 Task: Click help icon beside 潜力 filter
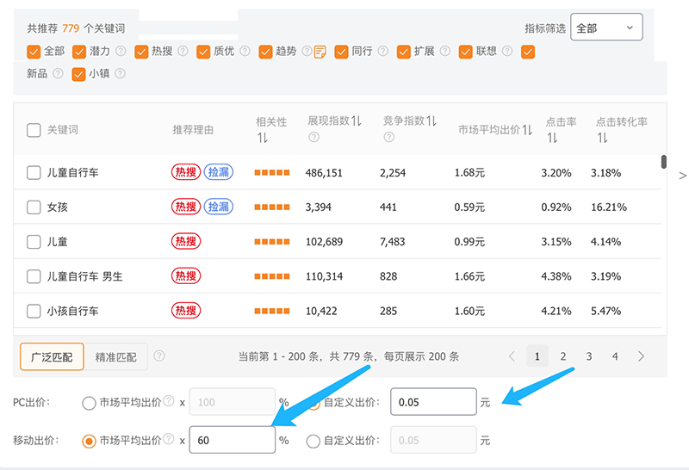(x=121, y=52)
